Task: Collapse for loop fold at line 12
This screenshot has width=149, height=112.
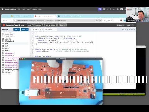Action: [x=34, y=39]
